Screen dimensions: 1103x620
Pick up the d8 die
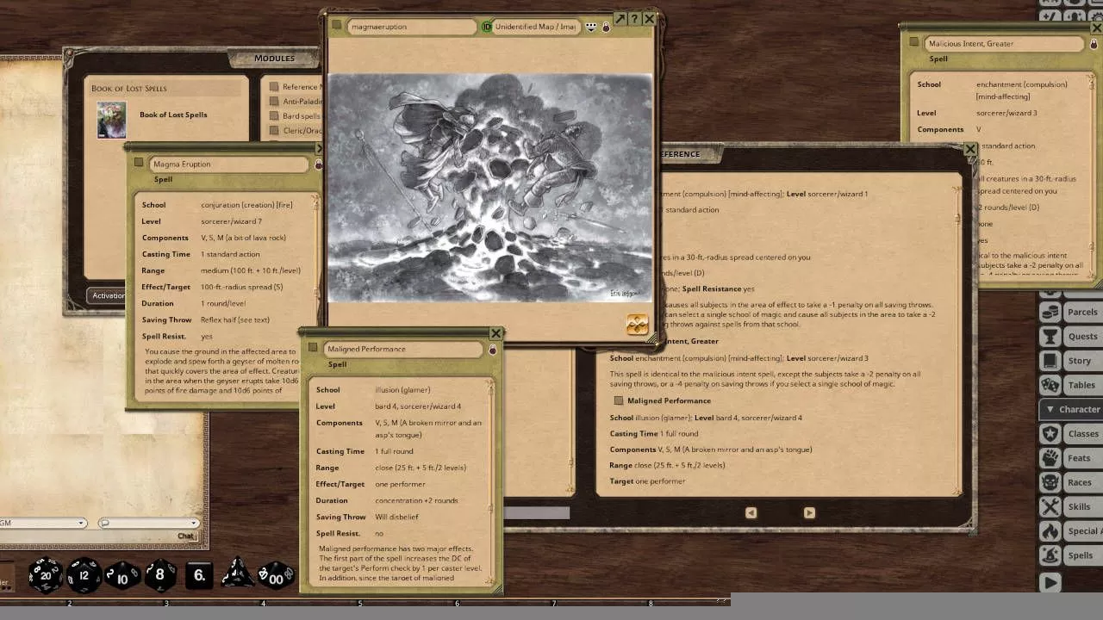[160, 575]
